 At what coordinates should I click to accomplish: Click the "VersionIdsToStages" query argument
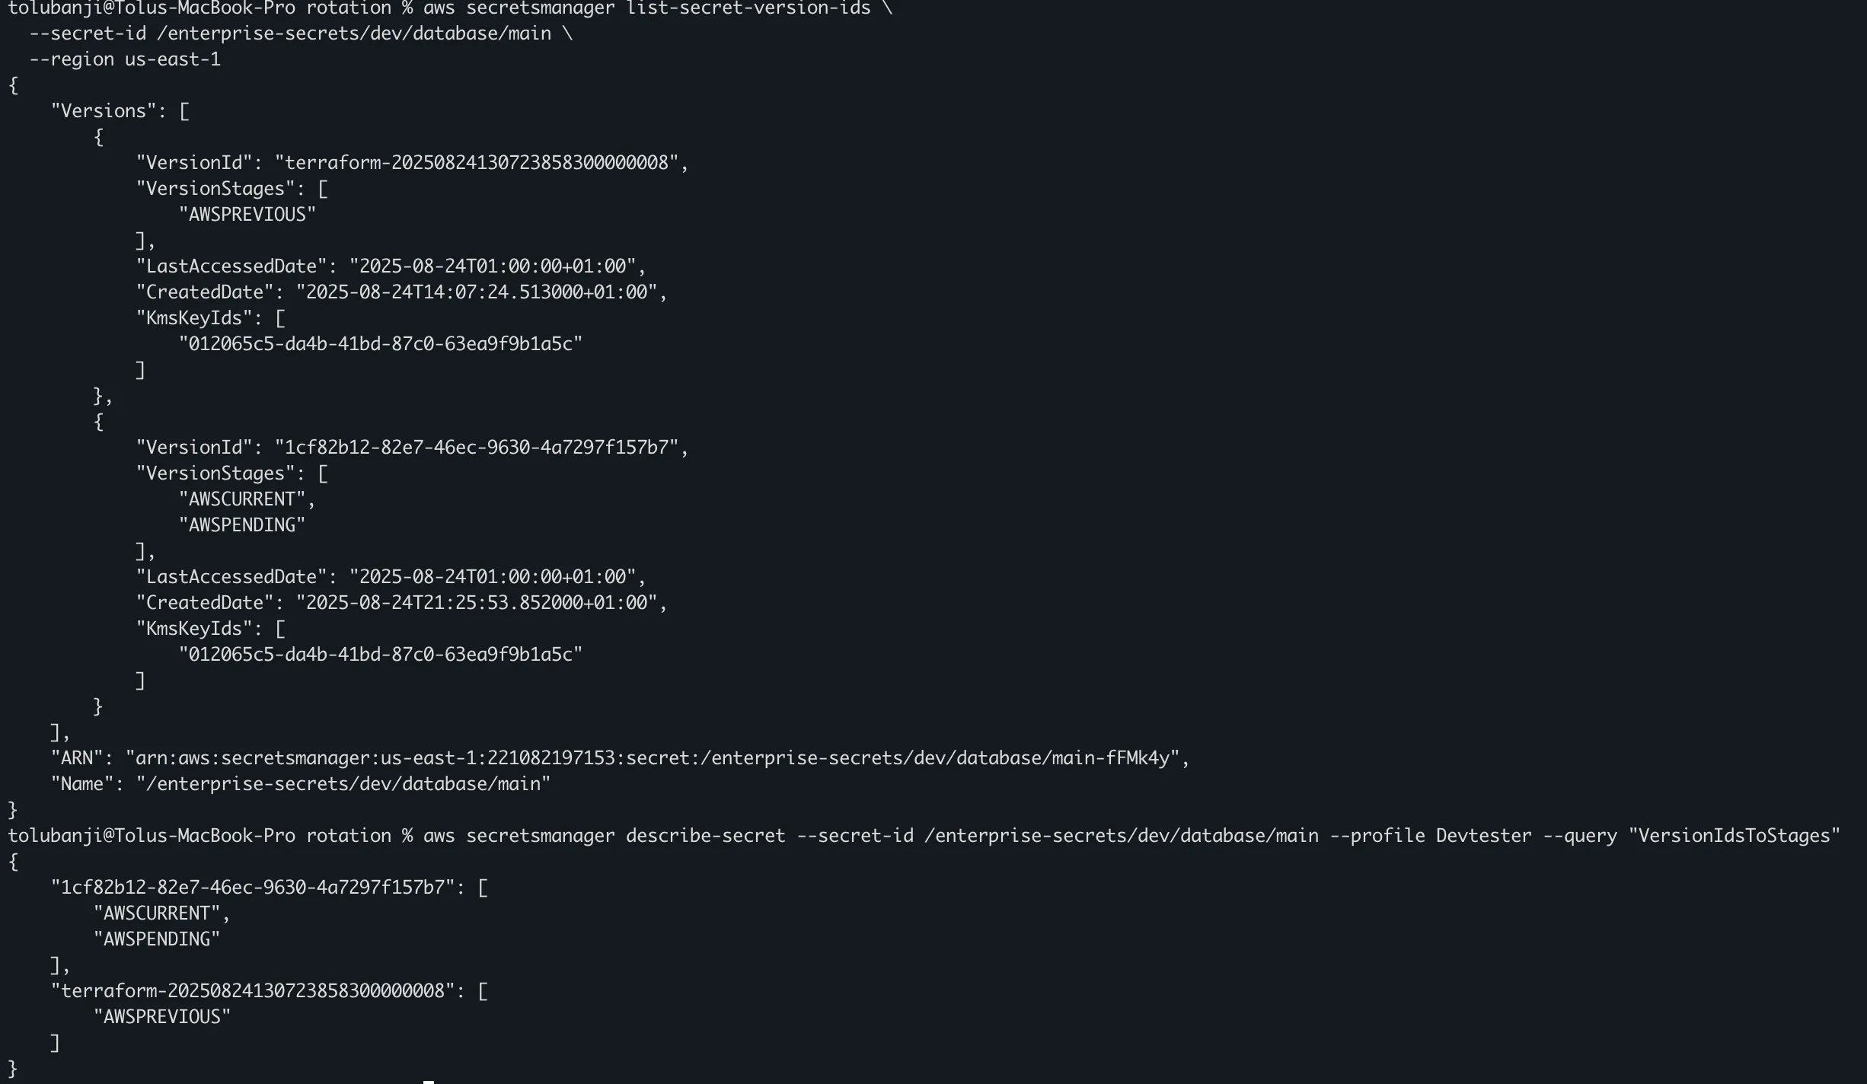pyautogui.click(x=1735, y=836)
